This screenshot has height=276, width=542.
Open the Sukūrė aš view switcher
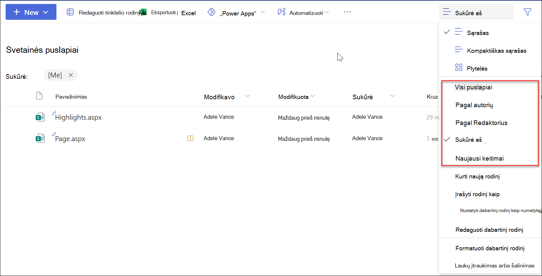click(x=476, y=12)
